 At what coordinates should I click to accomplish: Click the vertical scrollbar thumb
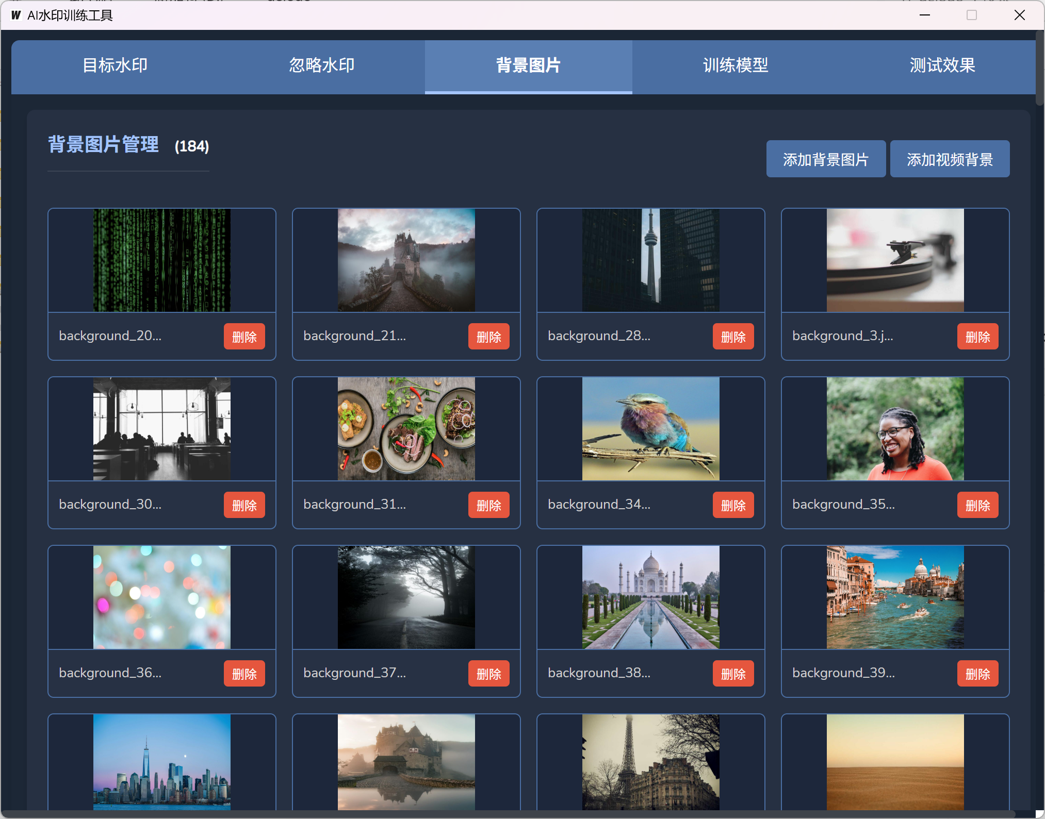(x=1040, y=67)
